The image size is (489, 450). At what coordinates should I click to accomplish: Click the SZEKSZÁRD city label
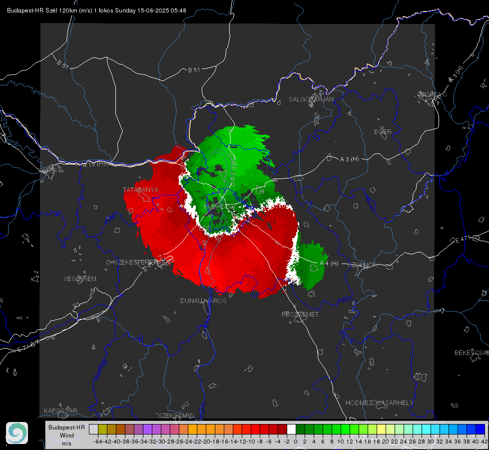coord(176,415)
